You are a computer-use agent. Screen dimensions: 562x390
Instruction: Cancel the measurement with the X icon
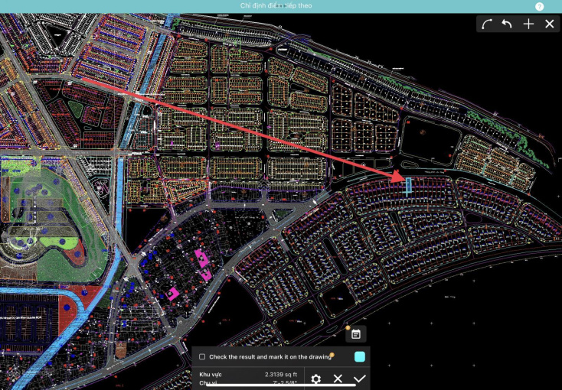pos(338,379)
